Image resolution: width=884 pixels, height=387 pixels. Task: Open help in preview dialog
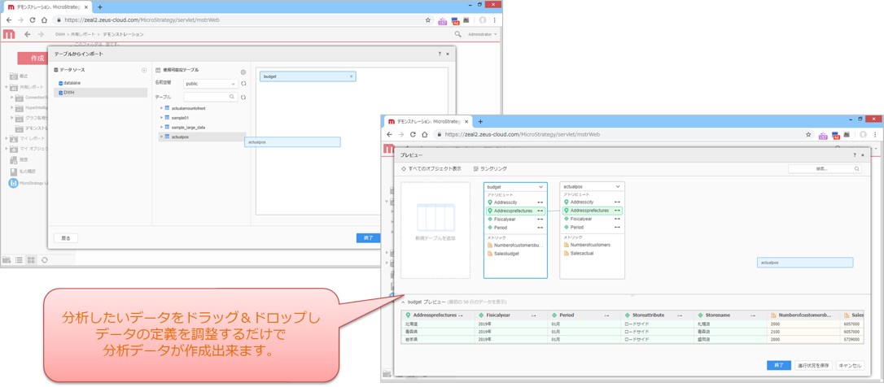coord(855,154)
